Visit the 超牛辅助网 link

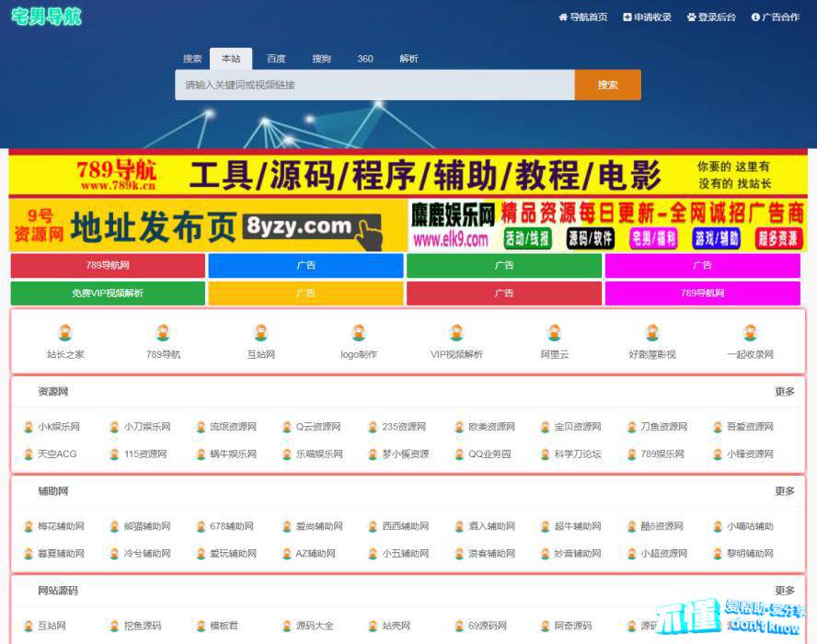tap(578, 526)
